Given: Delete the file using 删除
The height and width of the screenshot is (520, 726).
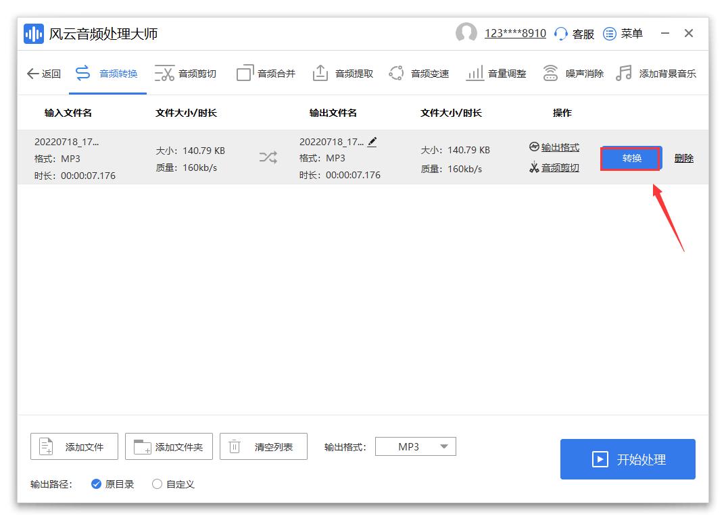Looking at the screenshot, I should (683, 158).
